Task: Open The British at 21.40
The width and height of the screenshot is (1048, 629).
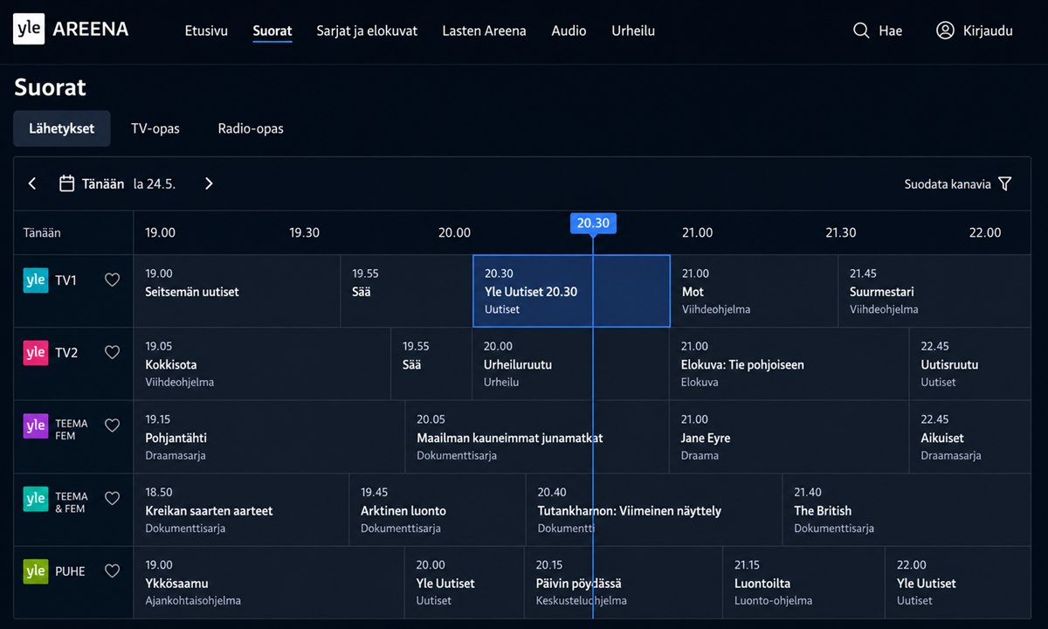Action: [907, 510]
